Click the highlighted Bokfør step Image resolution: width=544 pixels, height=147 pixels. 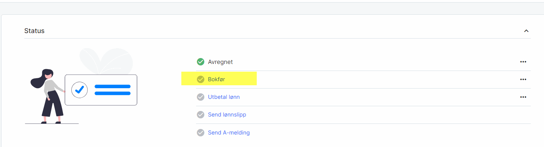216,79
